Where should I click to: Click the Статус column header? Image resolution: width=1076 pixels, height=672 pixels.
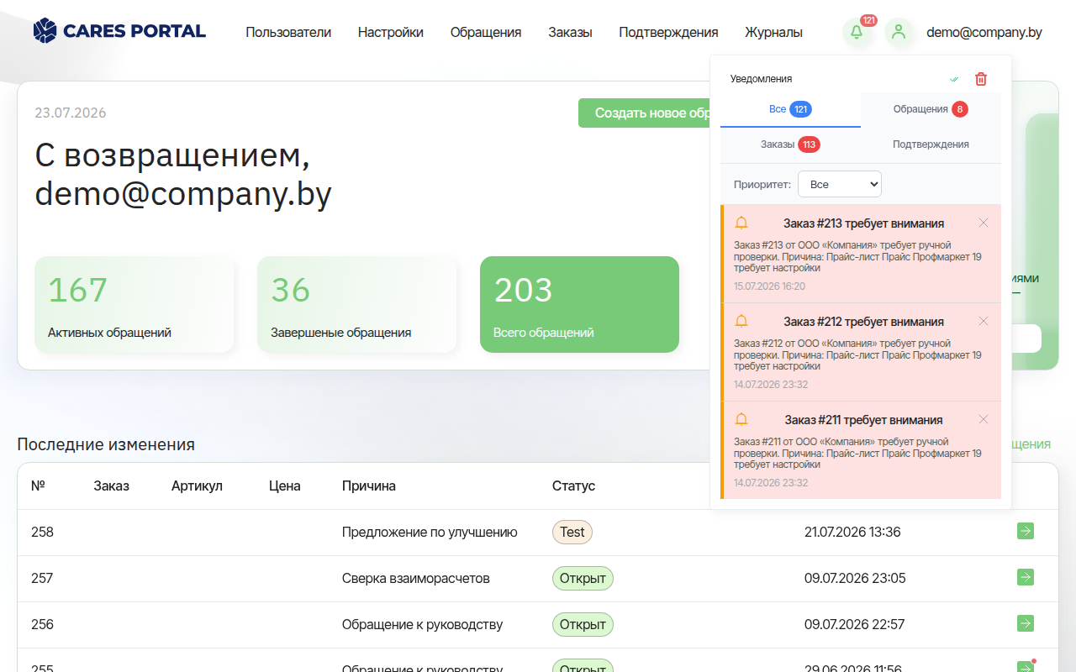pos(573,486)
